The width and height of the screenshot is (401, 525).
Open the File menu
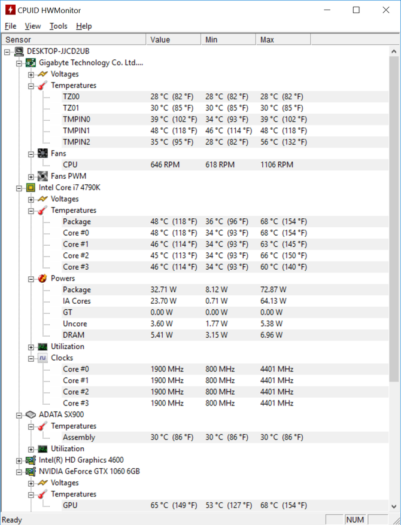(10, 26)
